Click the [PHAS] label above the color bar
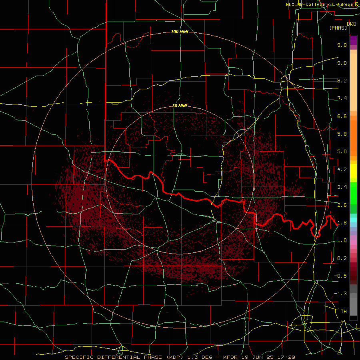Viewport: 360px width, 360px height. point(338,28)
